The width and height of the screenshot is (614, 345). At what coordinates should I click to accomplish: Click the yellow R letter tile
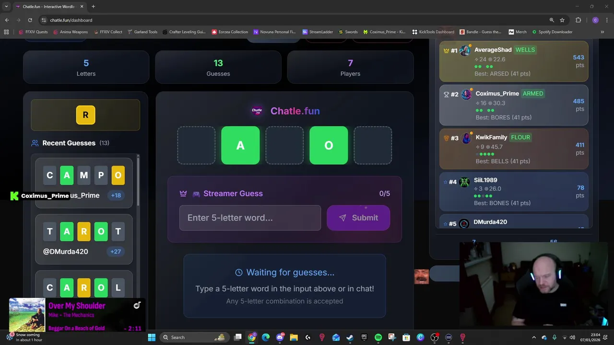[x=85, y=115]
